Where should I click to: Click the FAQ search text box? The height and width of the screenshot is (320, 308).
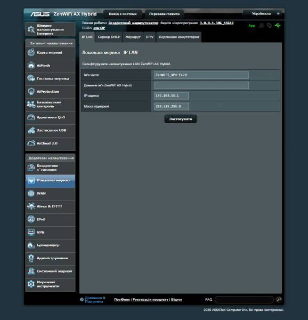244,300
